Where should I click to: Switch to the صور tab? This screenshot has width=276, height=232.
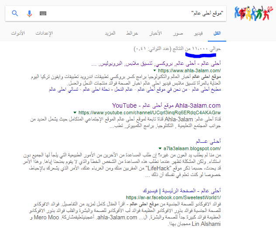click(x=178, y=33)
